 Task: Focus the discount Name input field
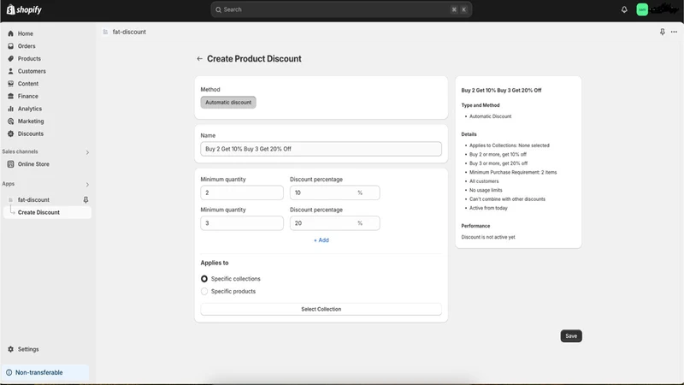[x=321, y=149]
